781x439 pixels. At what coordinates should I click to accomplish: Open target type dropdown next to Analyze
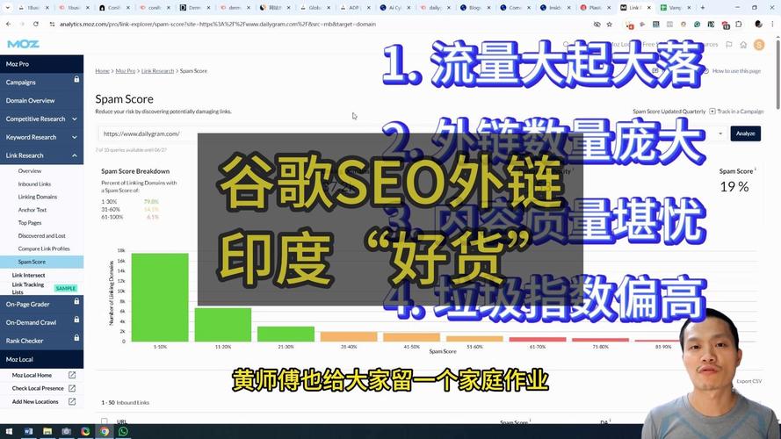click(x=720, y=133)
